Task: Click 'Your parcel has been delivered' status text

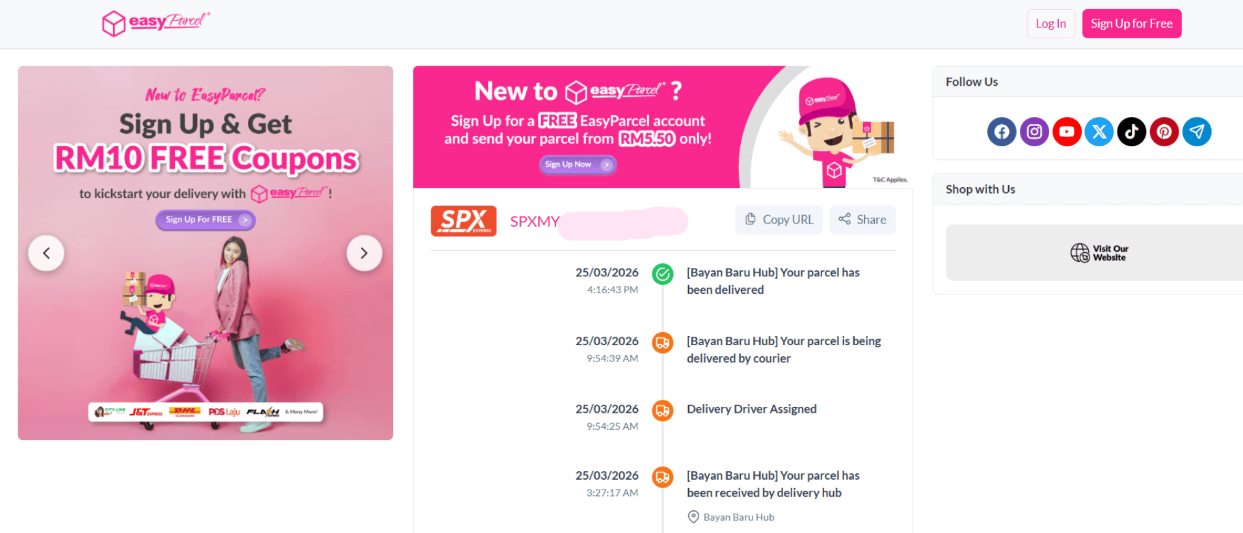Action: pyautogui.click(x=773, y=281)
